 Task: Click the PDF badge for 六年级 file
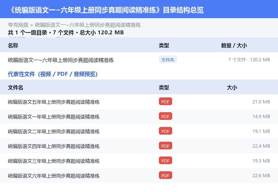coord(165,175)
